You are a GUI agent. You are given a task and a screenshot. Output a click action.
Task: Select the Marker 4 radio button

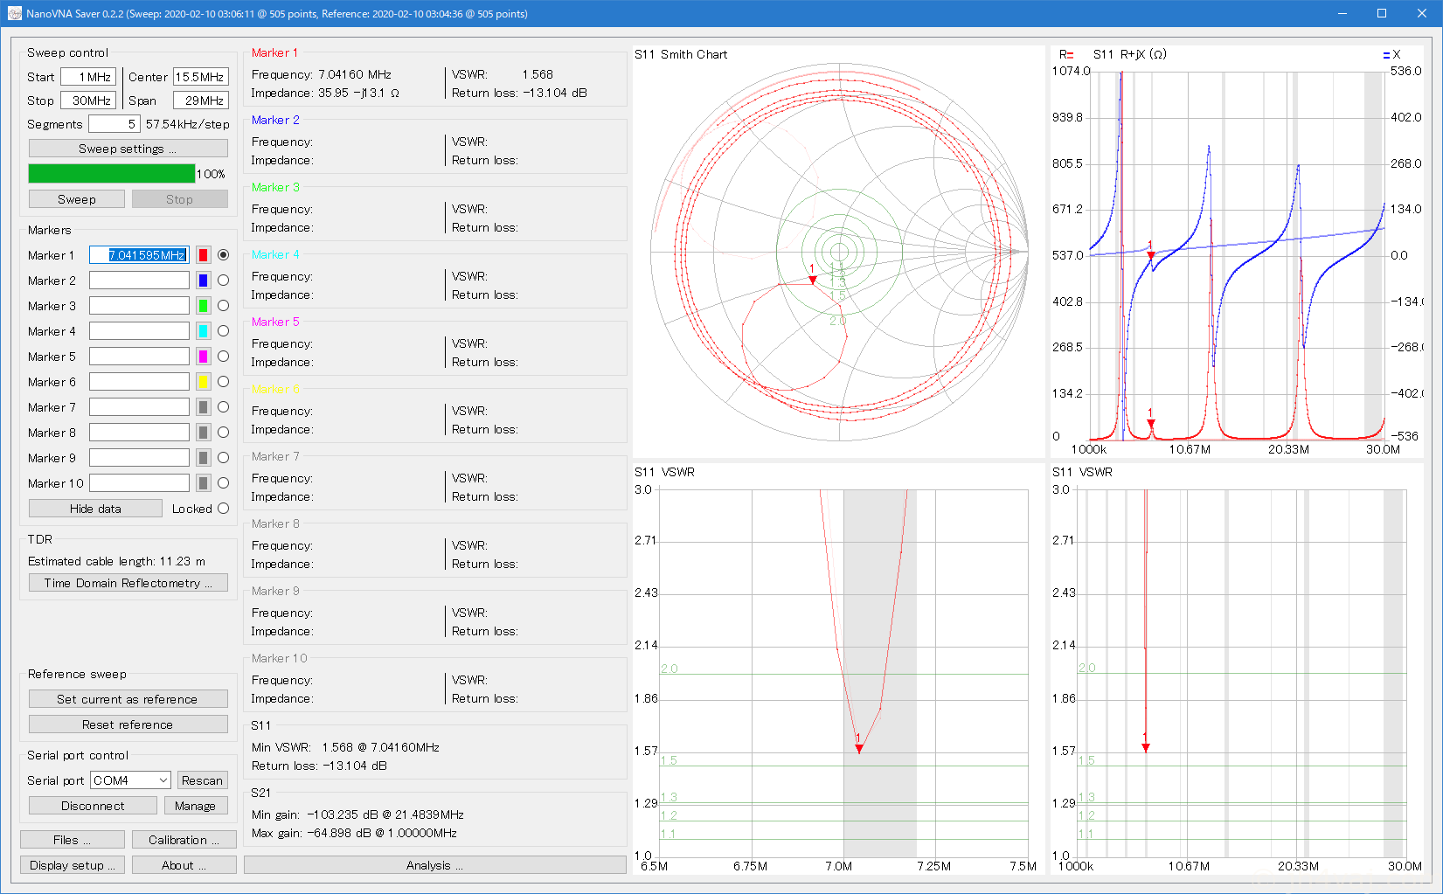(x=224, y=331)
